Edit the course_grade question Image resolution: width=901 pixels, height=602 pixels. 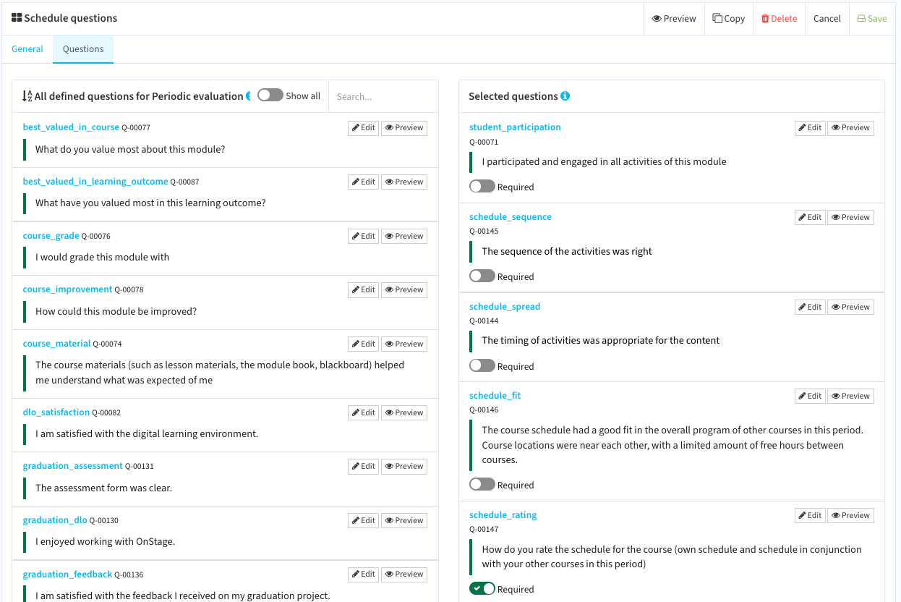tap(363, 237)
